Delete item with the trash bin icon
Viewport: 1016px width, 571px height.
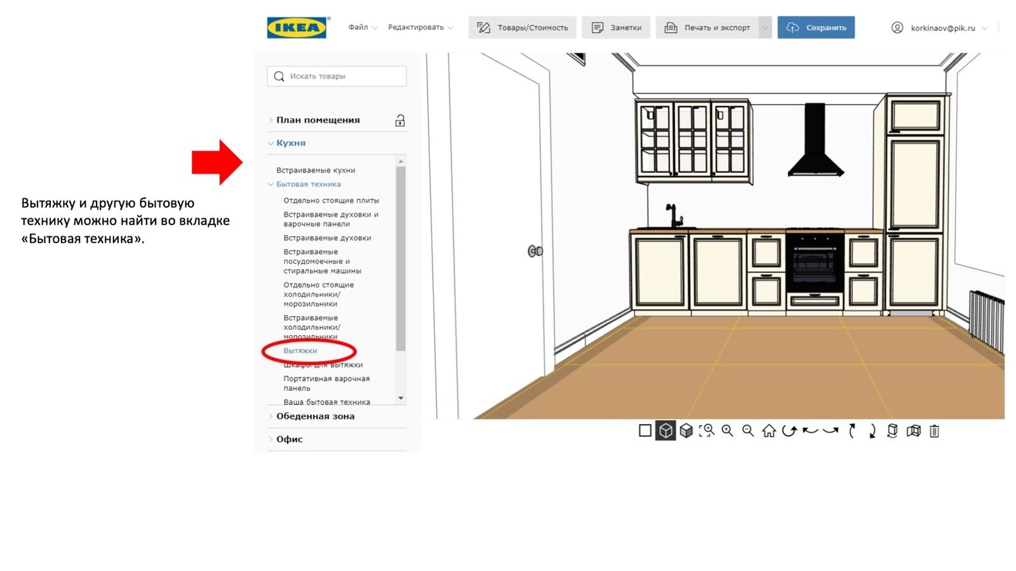coord(934,431)
